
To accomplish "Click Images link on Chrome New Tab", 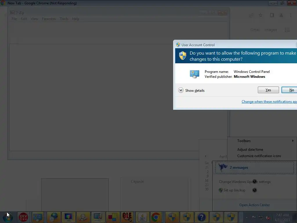I will [271, 30].
